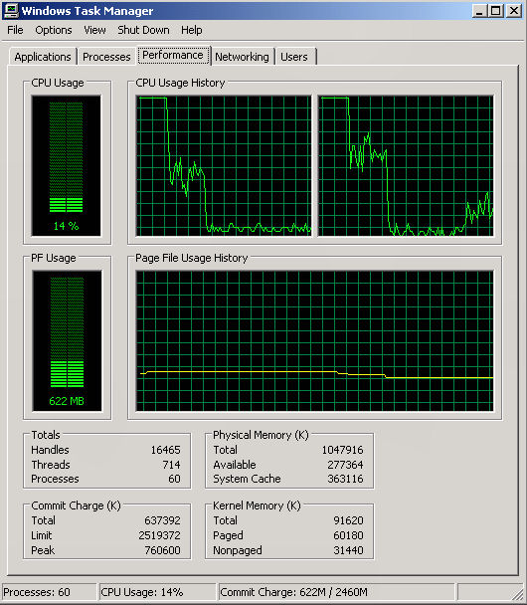Click the Page File Usage History graph
The height and width of the screenshot is (605, 527).
314,340
